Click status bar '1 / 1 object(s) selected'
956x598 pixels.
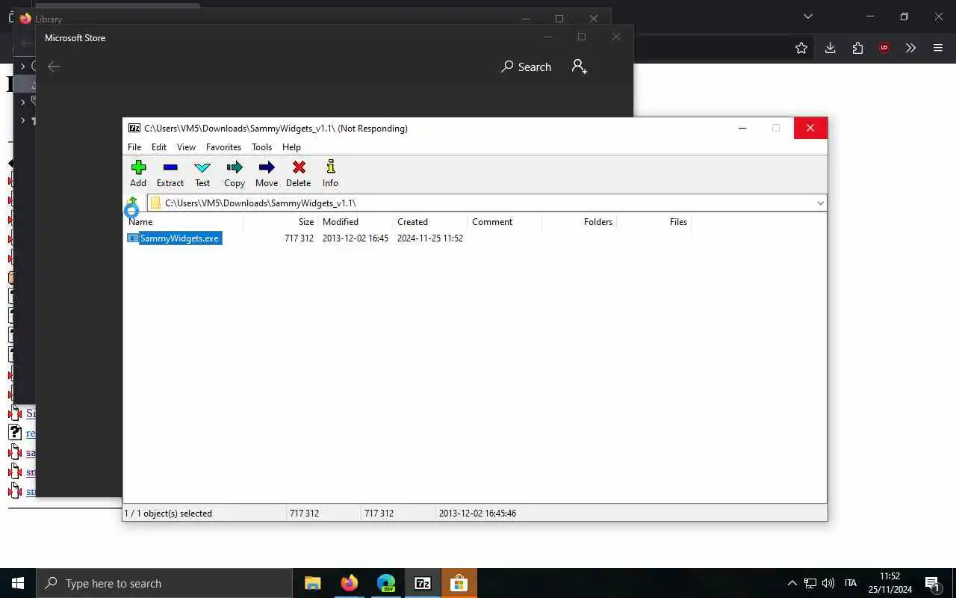point(168,514)
